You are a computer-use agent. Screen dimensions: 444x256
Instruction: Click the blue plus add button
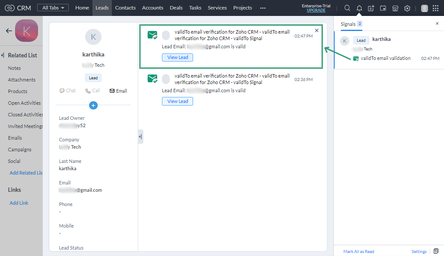point(93,106)
